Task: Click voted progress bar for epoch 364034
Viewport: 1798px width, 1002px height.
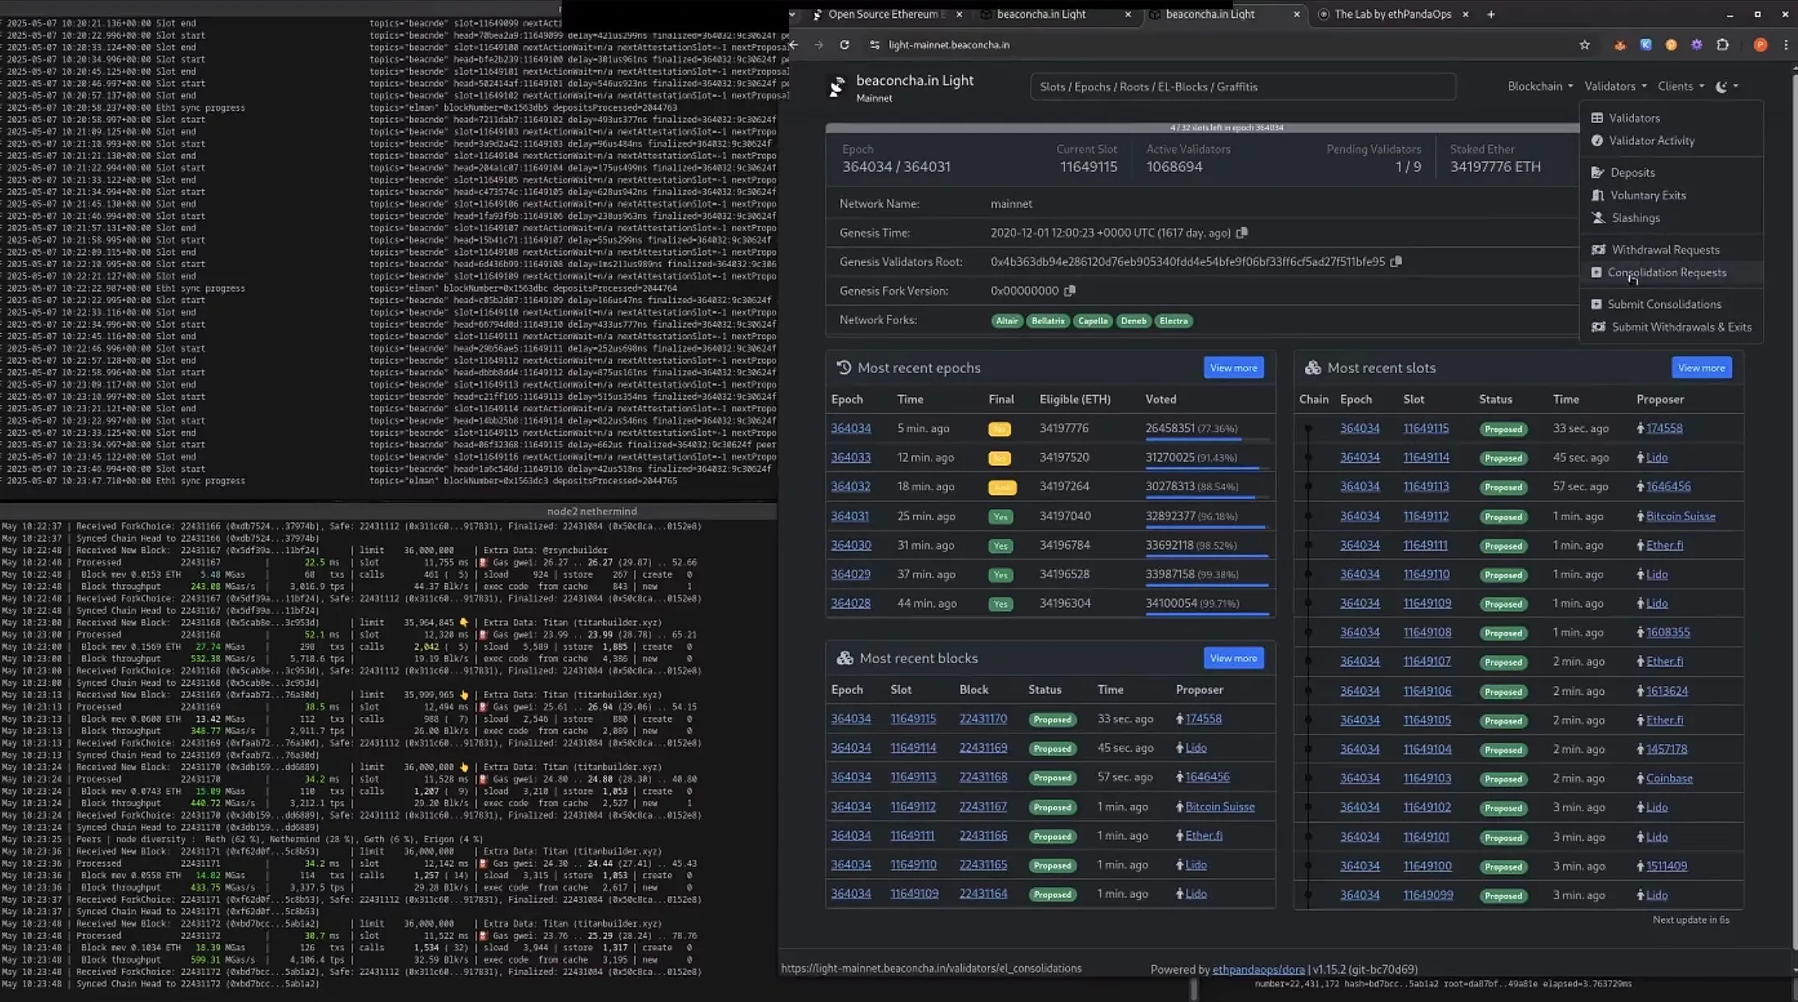Action: [x=1207, y=439]
